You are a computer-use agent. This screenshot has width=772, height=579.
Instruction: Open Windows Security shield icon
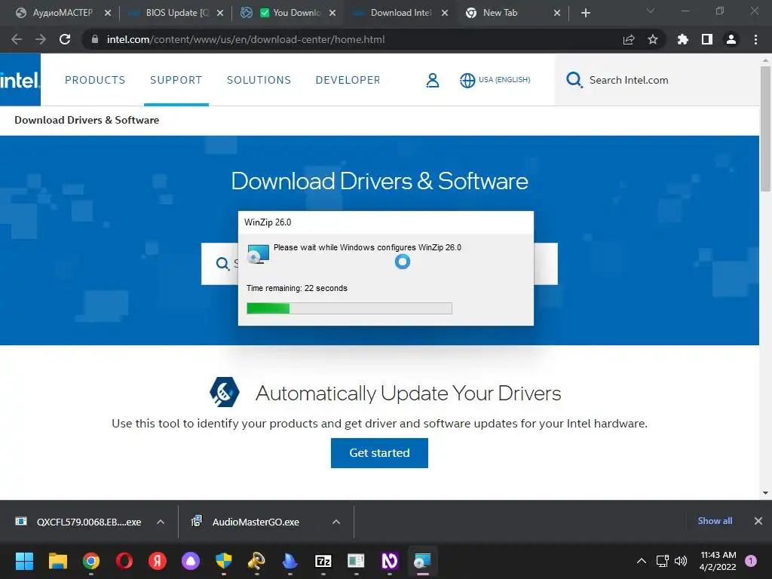pyautogui.click(x=223, y=561)
